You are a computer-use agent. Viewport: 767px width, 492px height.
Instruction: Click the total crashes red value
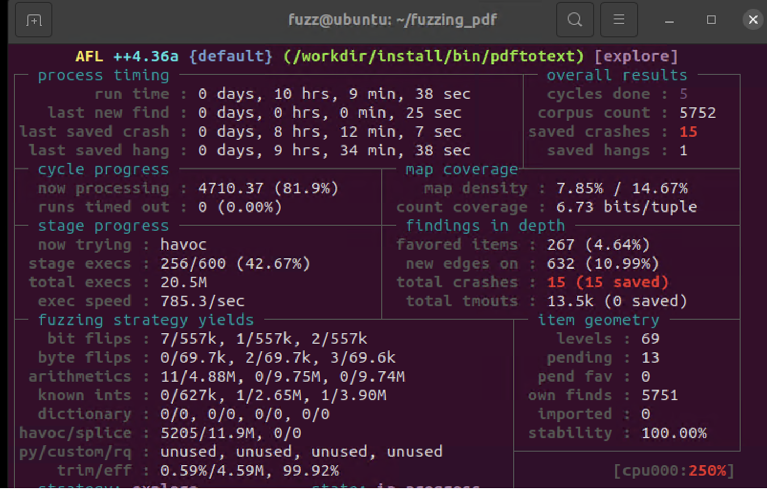click(x=608, y=283)
